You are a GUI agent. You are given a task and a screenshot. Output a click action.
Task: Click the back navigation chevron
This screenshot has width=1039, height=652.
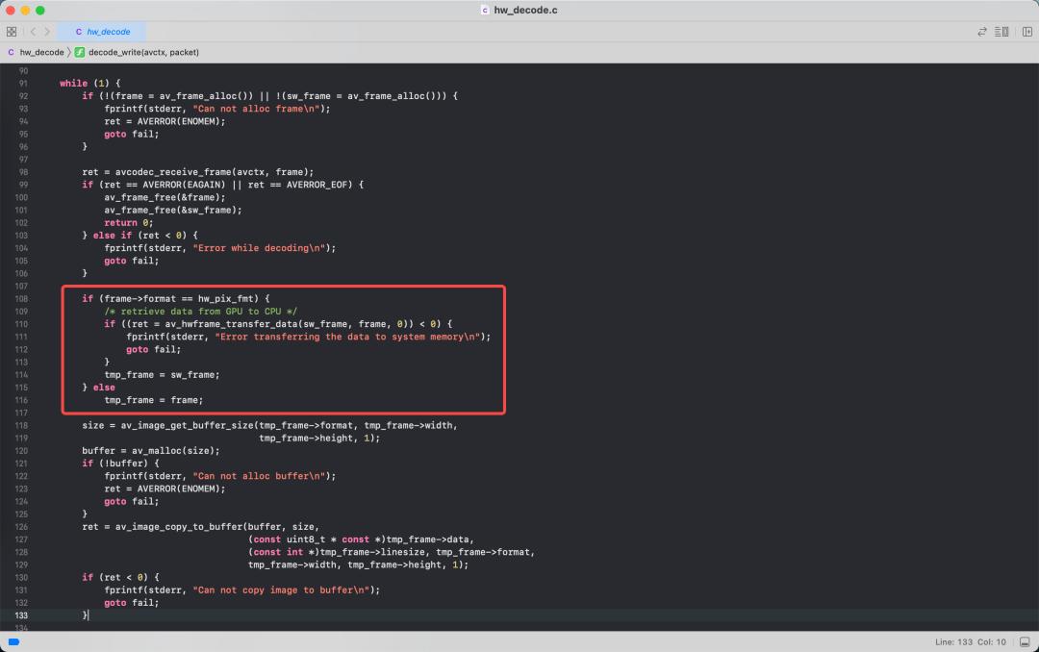click(34, 31)
